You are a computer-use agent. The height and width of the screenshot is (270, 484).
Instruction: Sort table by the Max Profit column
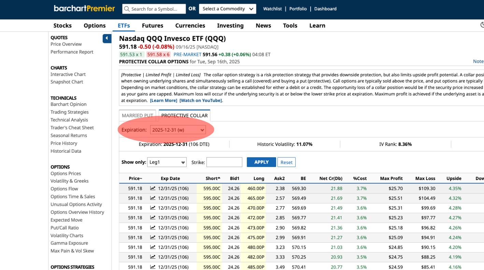tap(392, 178)
